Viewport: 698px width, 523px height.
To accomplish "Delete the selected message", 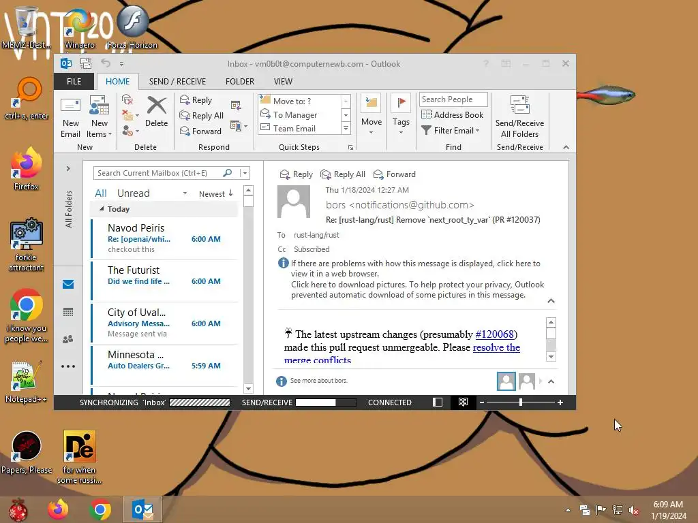I will pyautogui.click(x=156, y=112).
